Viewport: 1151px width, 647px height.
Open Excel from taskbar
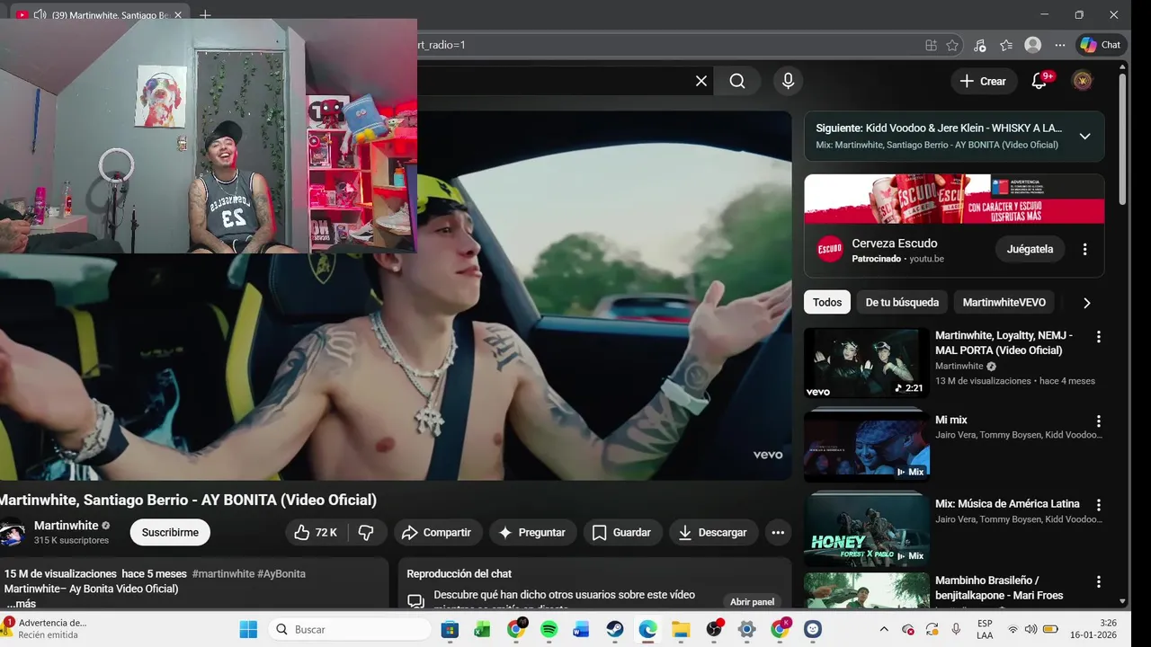point(483,629)
